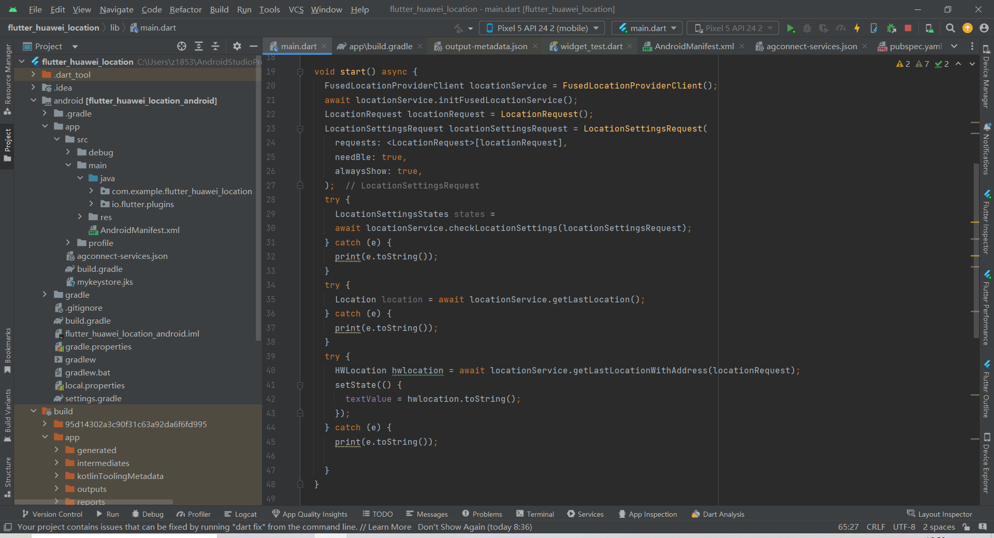Collapse the android module folder
The width and height of the screenshot is (994, 538).
(x=34, y=100)
